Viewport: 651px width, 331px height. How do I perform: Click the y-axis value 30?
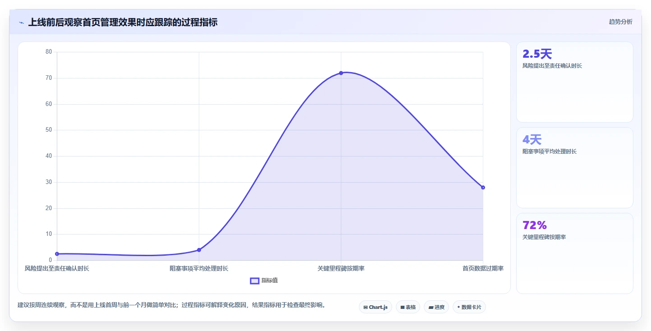[x=49, y=182]
